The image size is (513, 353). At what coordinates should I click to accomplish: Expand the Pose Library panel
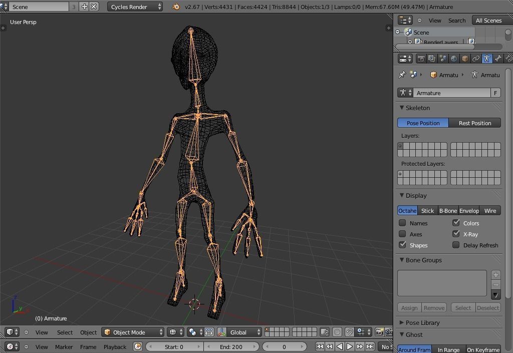423,322
